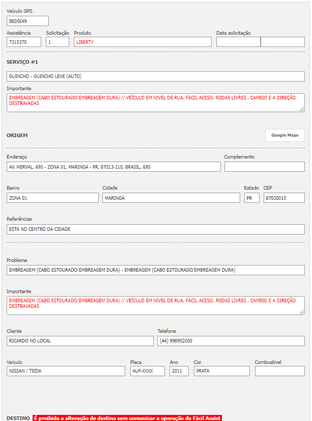Viewport: 312px width, 421px height.
Task: Click the Cliente name field
Action: pyautogui.click(x=80, y=340)
